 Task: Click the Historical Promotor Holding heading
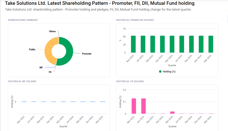[x=135, y=20]
